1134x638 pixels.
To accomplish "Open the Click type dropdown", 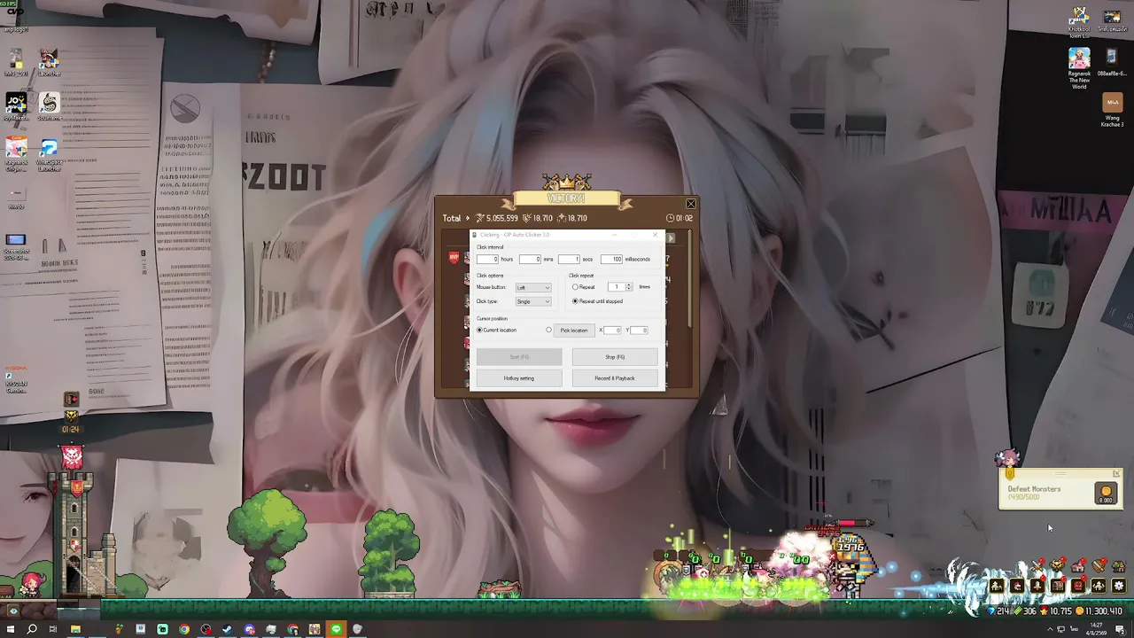I will (533, 301).
